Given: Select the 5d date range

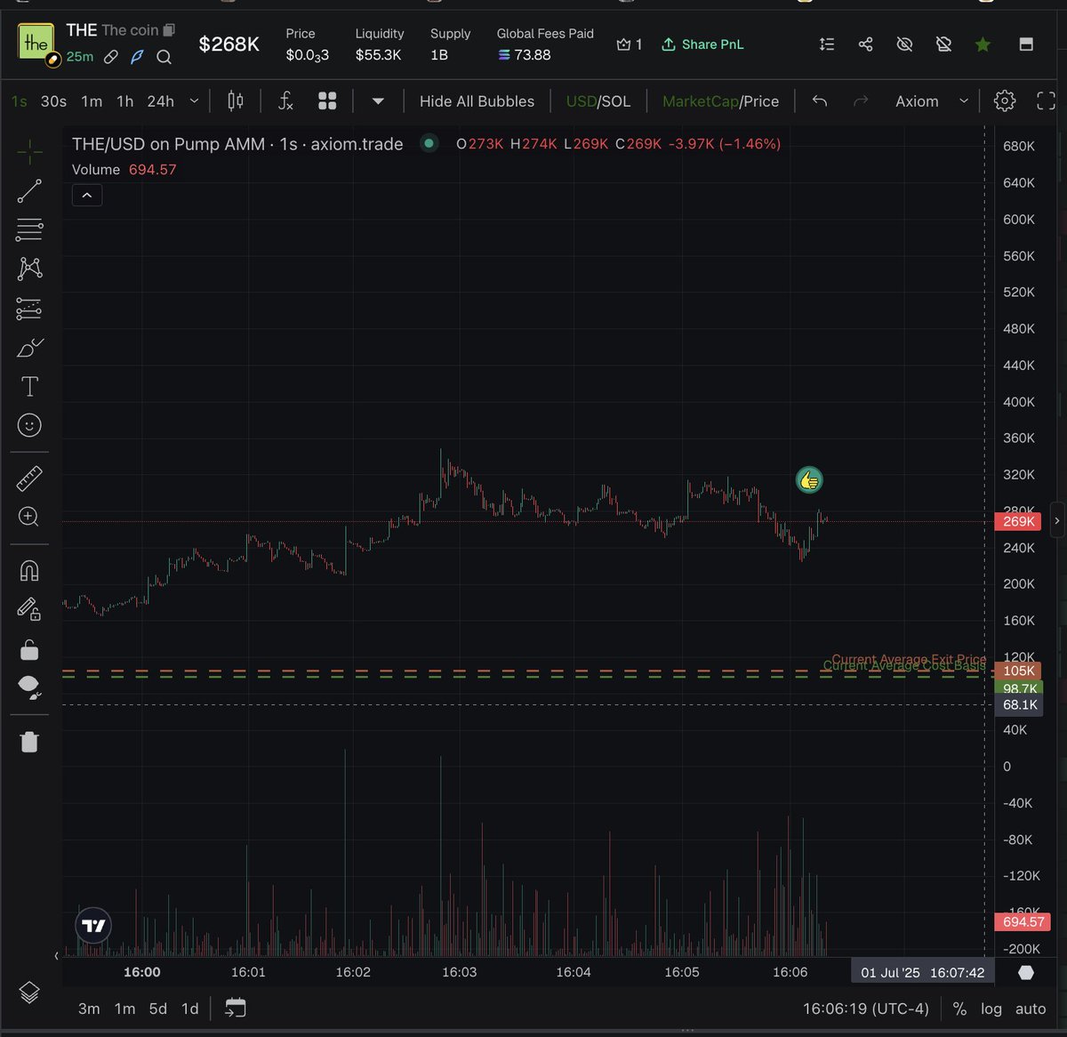Looking at the screenshot, I should [158, 1009].
